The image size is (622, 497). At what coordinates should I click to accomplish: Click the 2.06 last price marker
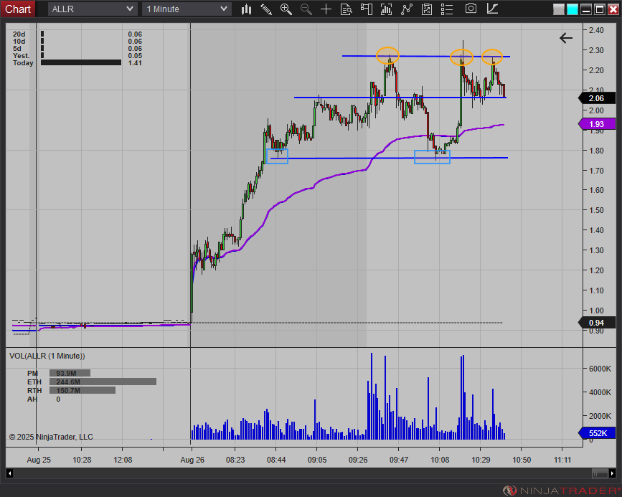click(x=597, y=98)
